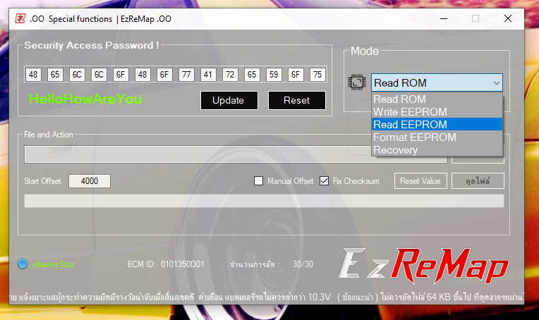Uncheck the Fix Checksum checkbox
The image size is (539, 320).
pos(325,181)
